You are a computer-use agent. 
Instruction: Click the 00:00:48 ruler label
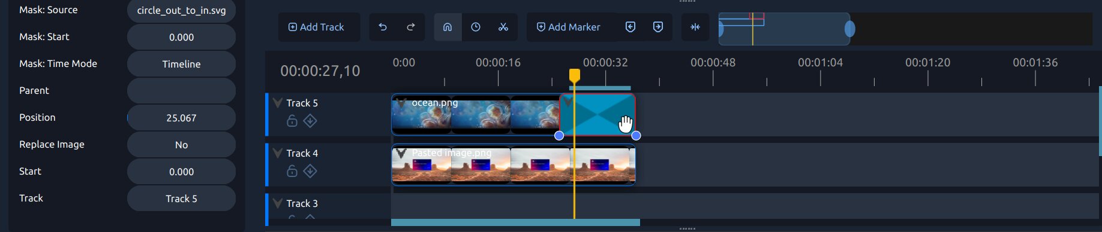713,62
